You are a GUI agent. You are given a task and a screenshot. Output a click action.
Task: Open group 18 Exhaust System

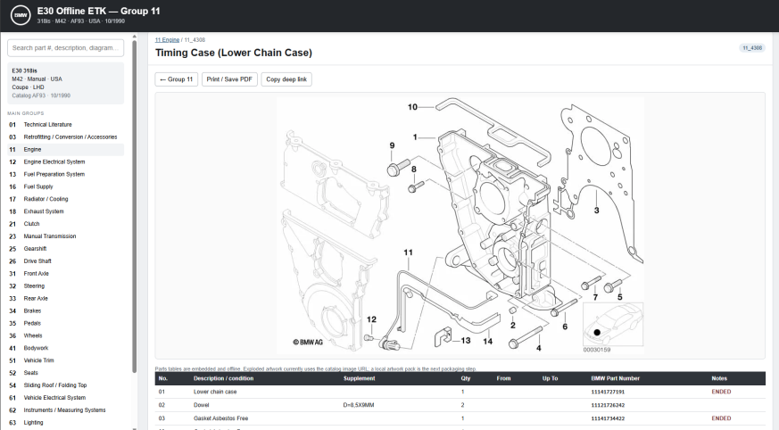click(x=65, y=211)
